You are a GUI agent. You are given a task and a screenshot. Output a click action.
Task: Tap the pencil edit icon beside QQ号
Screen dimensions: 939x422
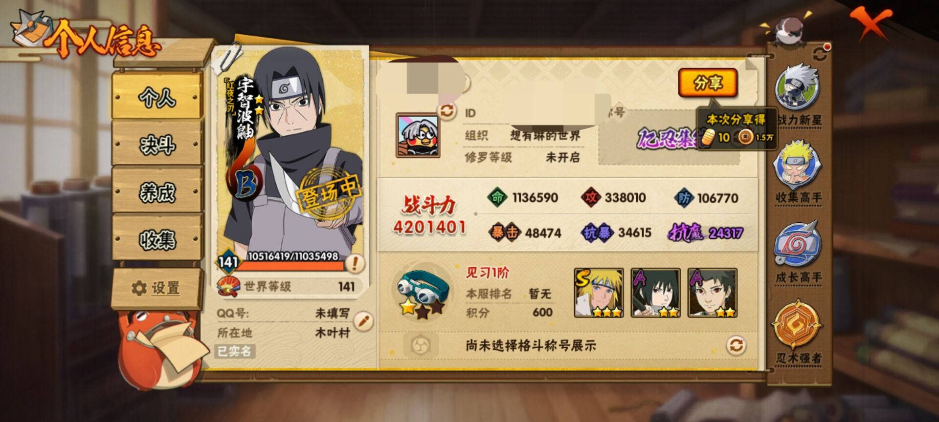(x=363, y=321)
